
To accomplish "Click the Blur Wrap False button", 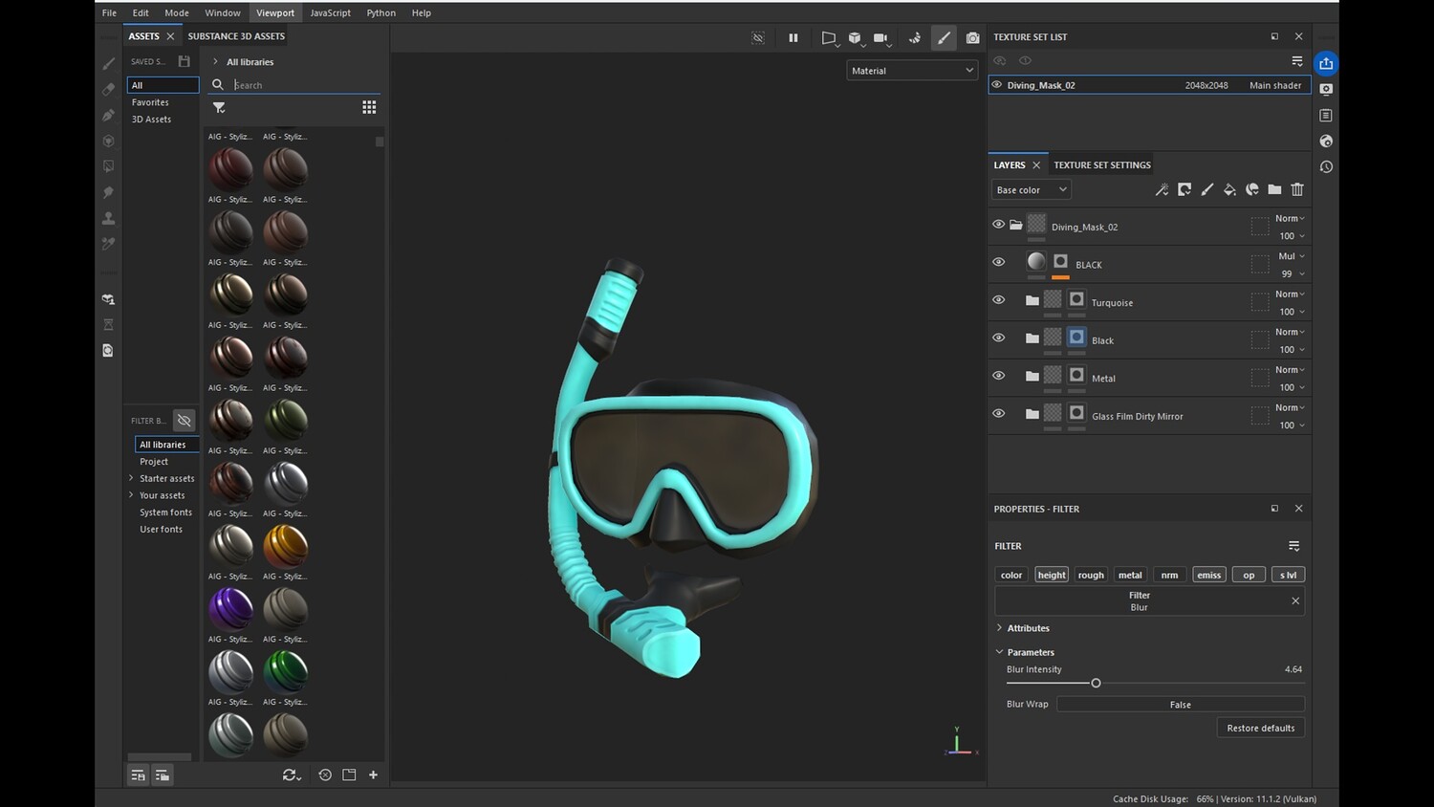I will pyautogui.click(x=1180, y=705).
